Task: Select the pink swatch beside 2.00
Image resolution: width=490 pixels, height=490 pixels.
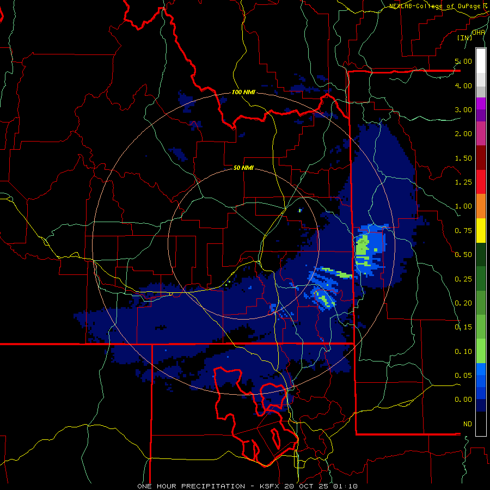Action: pos(481,133)
